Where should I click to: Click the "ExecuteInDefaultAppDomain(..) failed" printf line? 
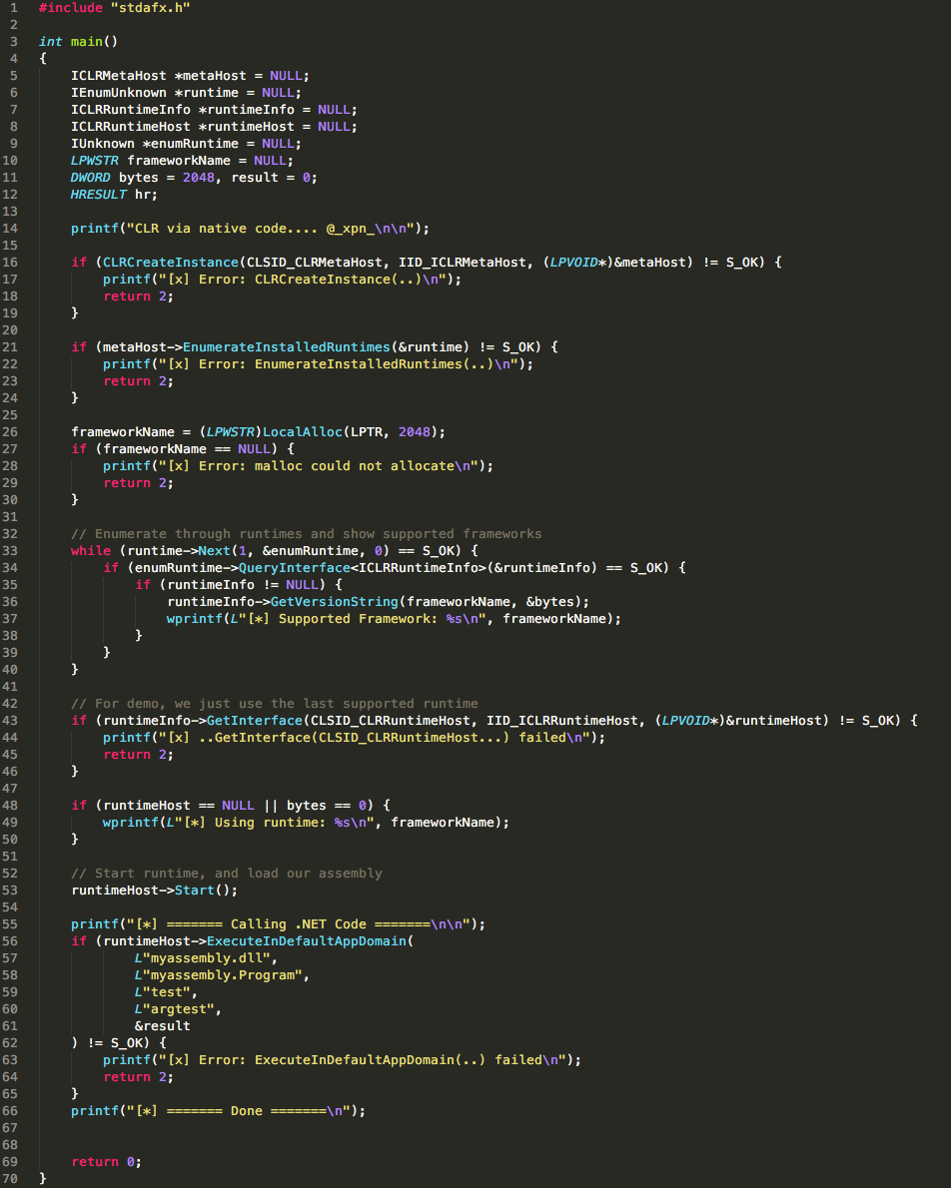point(342,1060)
